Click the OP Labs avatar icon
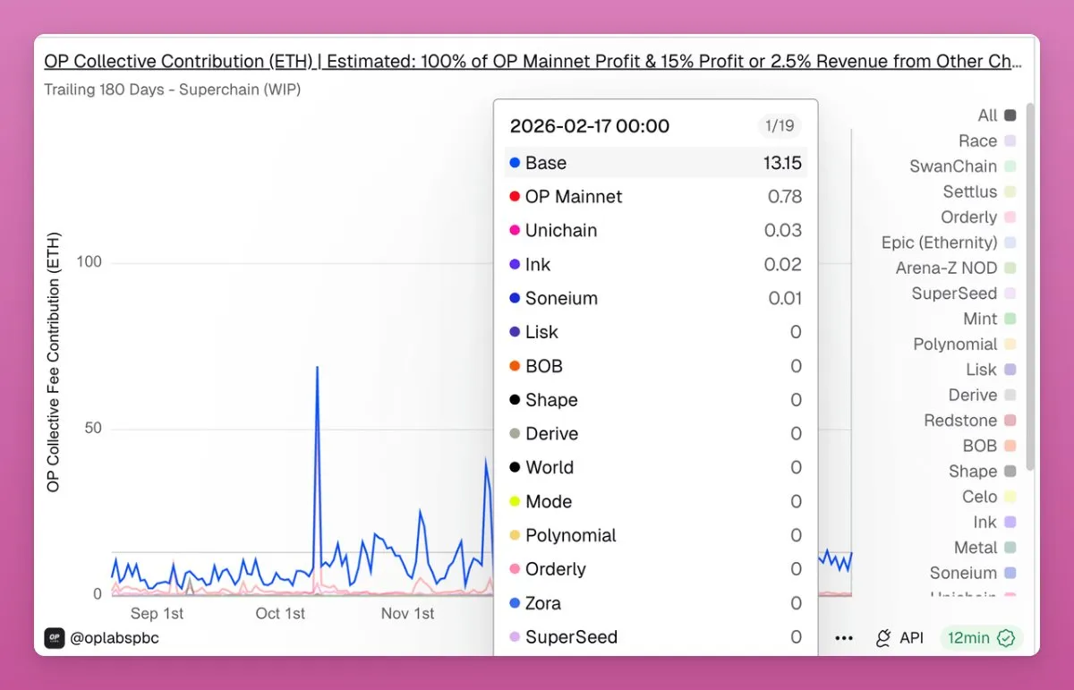Screen dimensions: 1074x690 pos(55,638)
